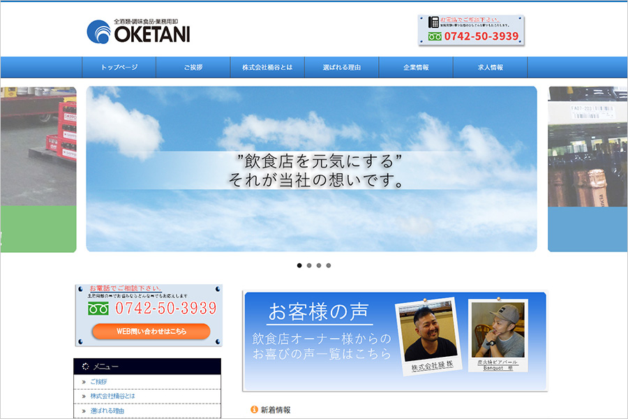Select the first carousel dot indicator
628x419 pixels.
[x=299, y=265]
